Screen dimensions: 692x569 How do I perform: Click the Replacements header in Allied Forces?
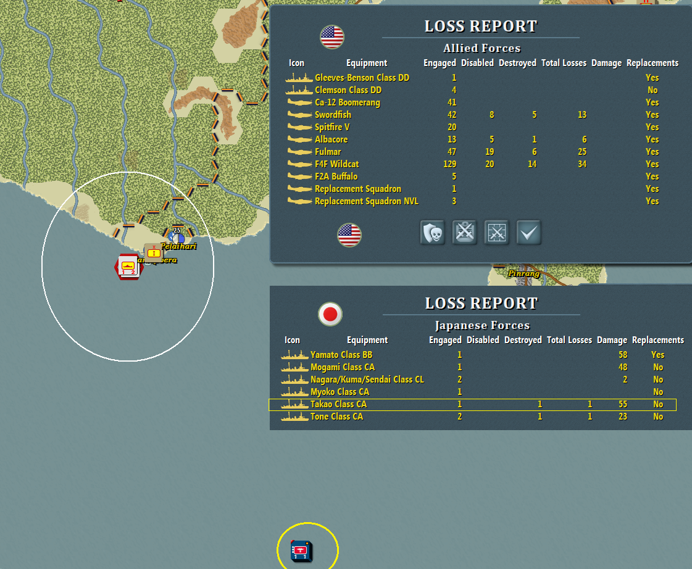pos(652,63)
